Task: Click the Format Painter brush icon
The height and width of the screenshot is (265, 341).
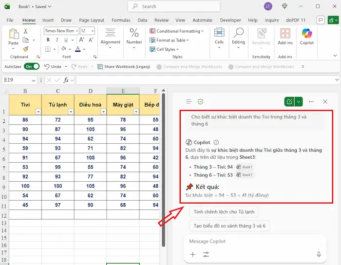Action: (26, 49)
